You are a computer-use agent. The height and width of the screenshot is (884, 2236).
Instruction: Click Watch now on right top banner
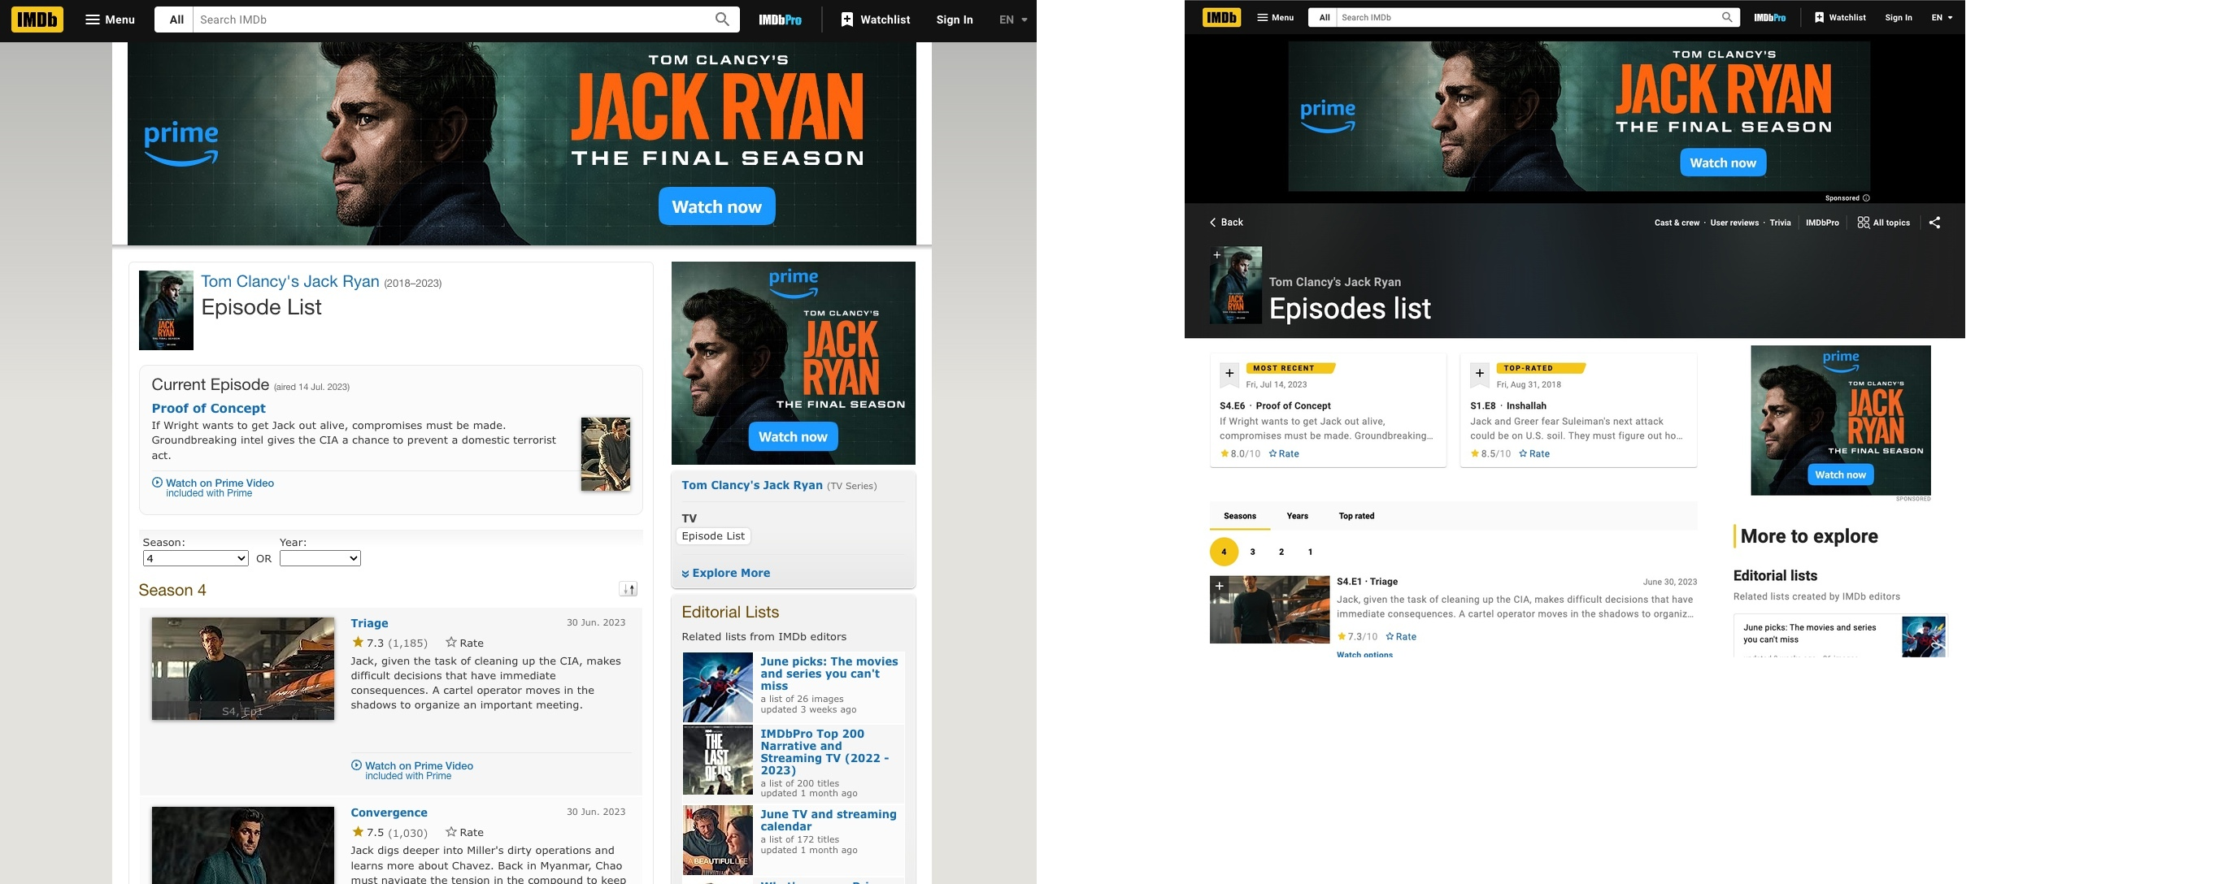click(1722, 162)
